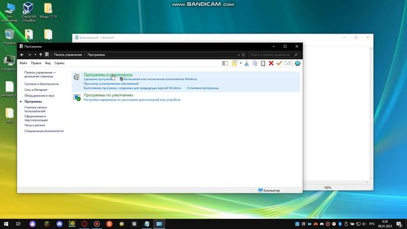The height and width of the screenshot is (229, 407).
Task: Select Оборудование и звук in sidebar
Action: pyautogui.click(x=39, y=96)
